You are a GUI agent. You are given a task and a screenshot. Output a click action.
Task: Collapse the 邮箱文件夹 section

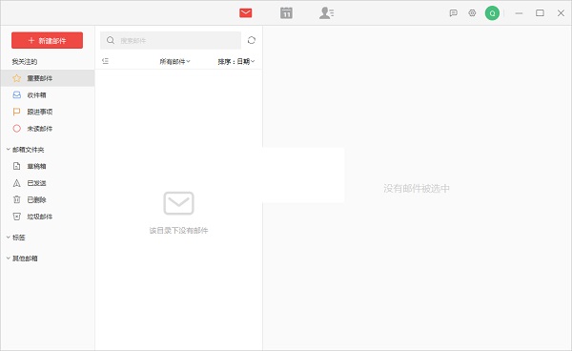point(8,149)
